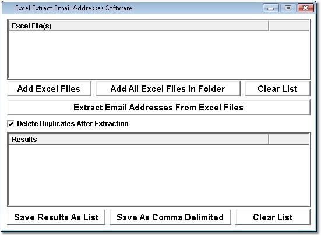321x236 pixels.
Task: Click the Results column header
Action: click(x=139, y=140)
